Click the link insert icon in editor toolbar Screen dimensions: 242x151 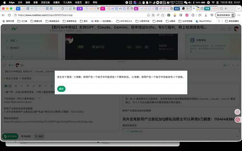34,86
